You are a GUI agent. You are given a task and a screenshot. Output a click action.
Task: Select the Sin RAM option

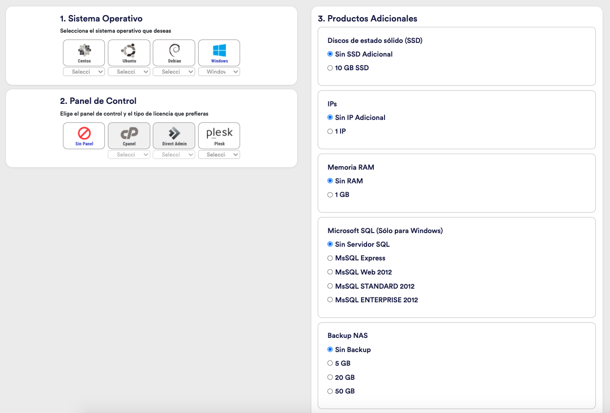pos(330,181)
